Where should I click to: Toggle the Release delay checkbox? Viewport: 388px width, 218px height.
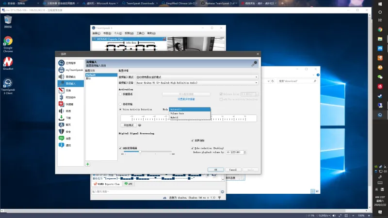pyautogui.click(x=221, y=94)
